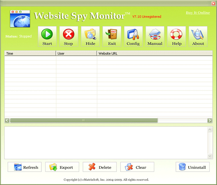Sort by the User column header
217x185 pixels.
pos(76,53)
